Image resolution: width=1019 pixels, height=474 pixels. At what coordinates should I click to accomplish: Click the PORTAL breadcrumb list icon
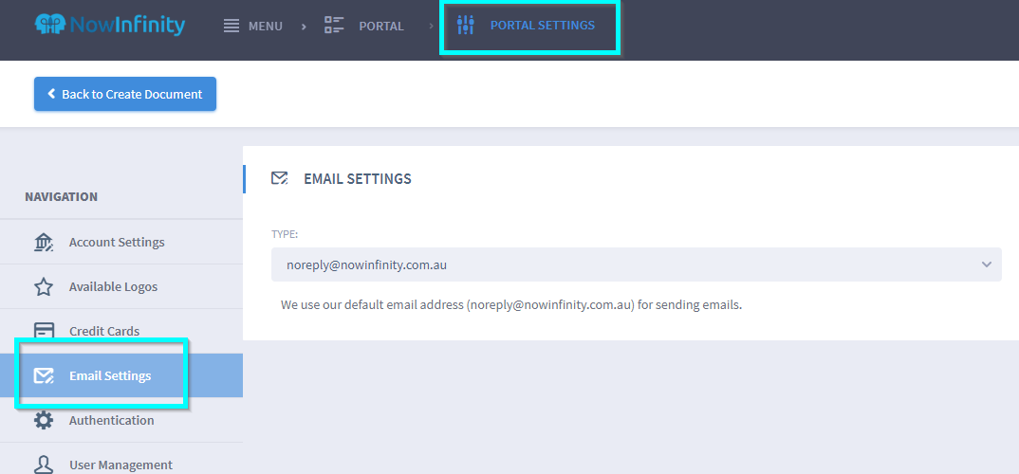click(334, 26)
